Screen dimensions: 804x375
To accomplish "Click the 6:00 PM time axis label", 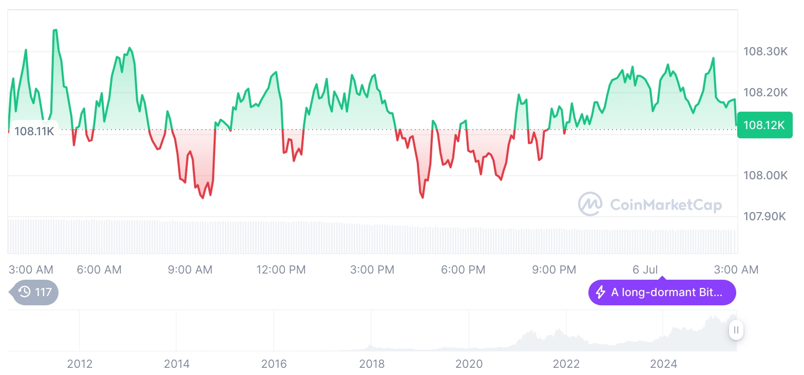I will [x=463, y=269].
